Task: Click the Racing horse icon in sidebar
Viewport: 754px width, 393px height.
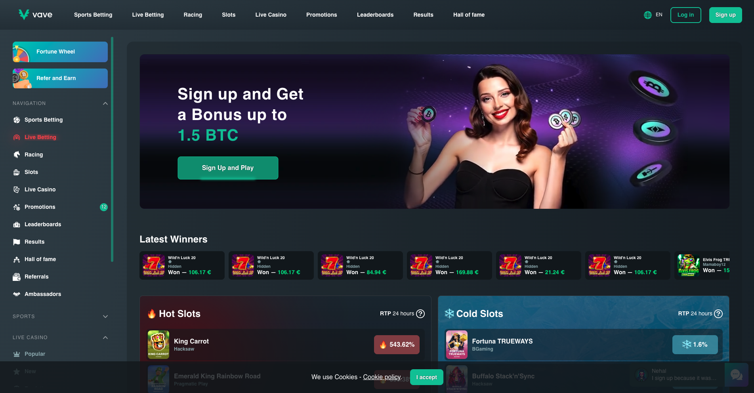Action: coord(17,155)
